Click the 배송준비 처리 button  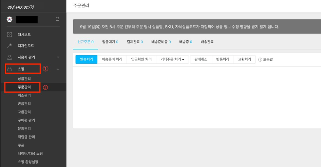coord(112,60)
